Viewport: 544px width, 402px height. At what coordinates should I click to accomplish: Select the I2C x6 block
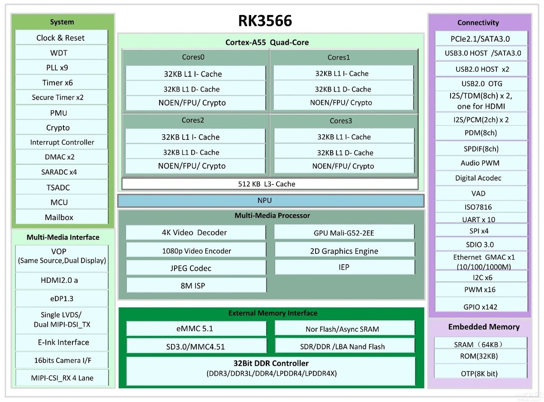[x=481, y=277]
